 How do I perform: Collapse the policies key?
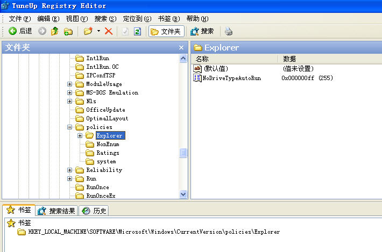tap(70, 127)
